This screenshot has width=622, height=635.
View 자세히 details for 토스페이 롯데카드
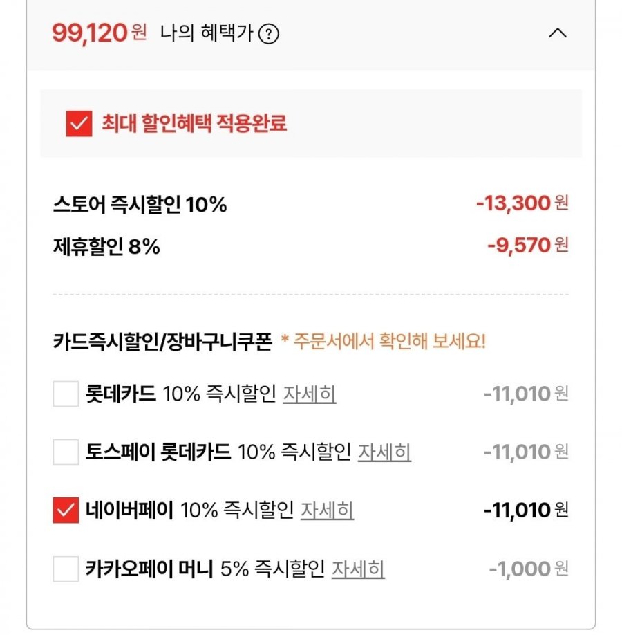click(384, 452)
